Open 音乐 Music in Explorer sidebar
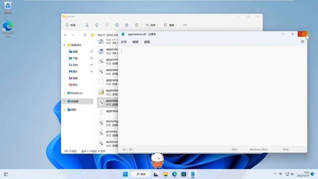 [73, 85]
